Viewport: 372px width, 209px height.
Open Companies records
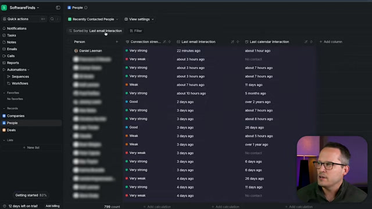click(16, 116)
